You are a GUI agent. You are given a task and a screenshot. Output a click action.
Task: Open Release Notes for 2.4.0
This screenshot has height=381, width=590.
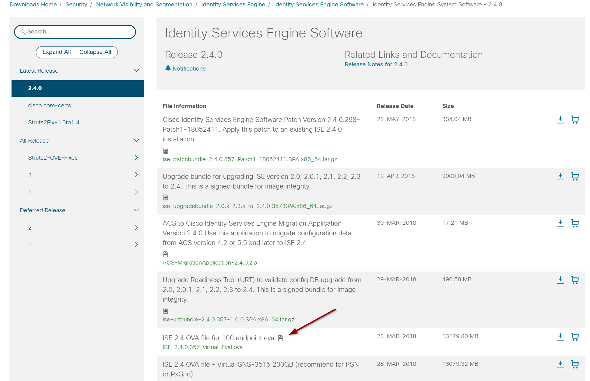(376, 64)
